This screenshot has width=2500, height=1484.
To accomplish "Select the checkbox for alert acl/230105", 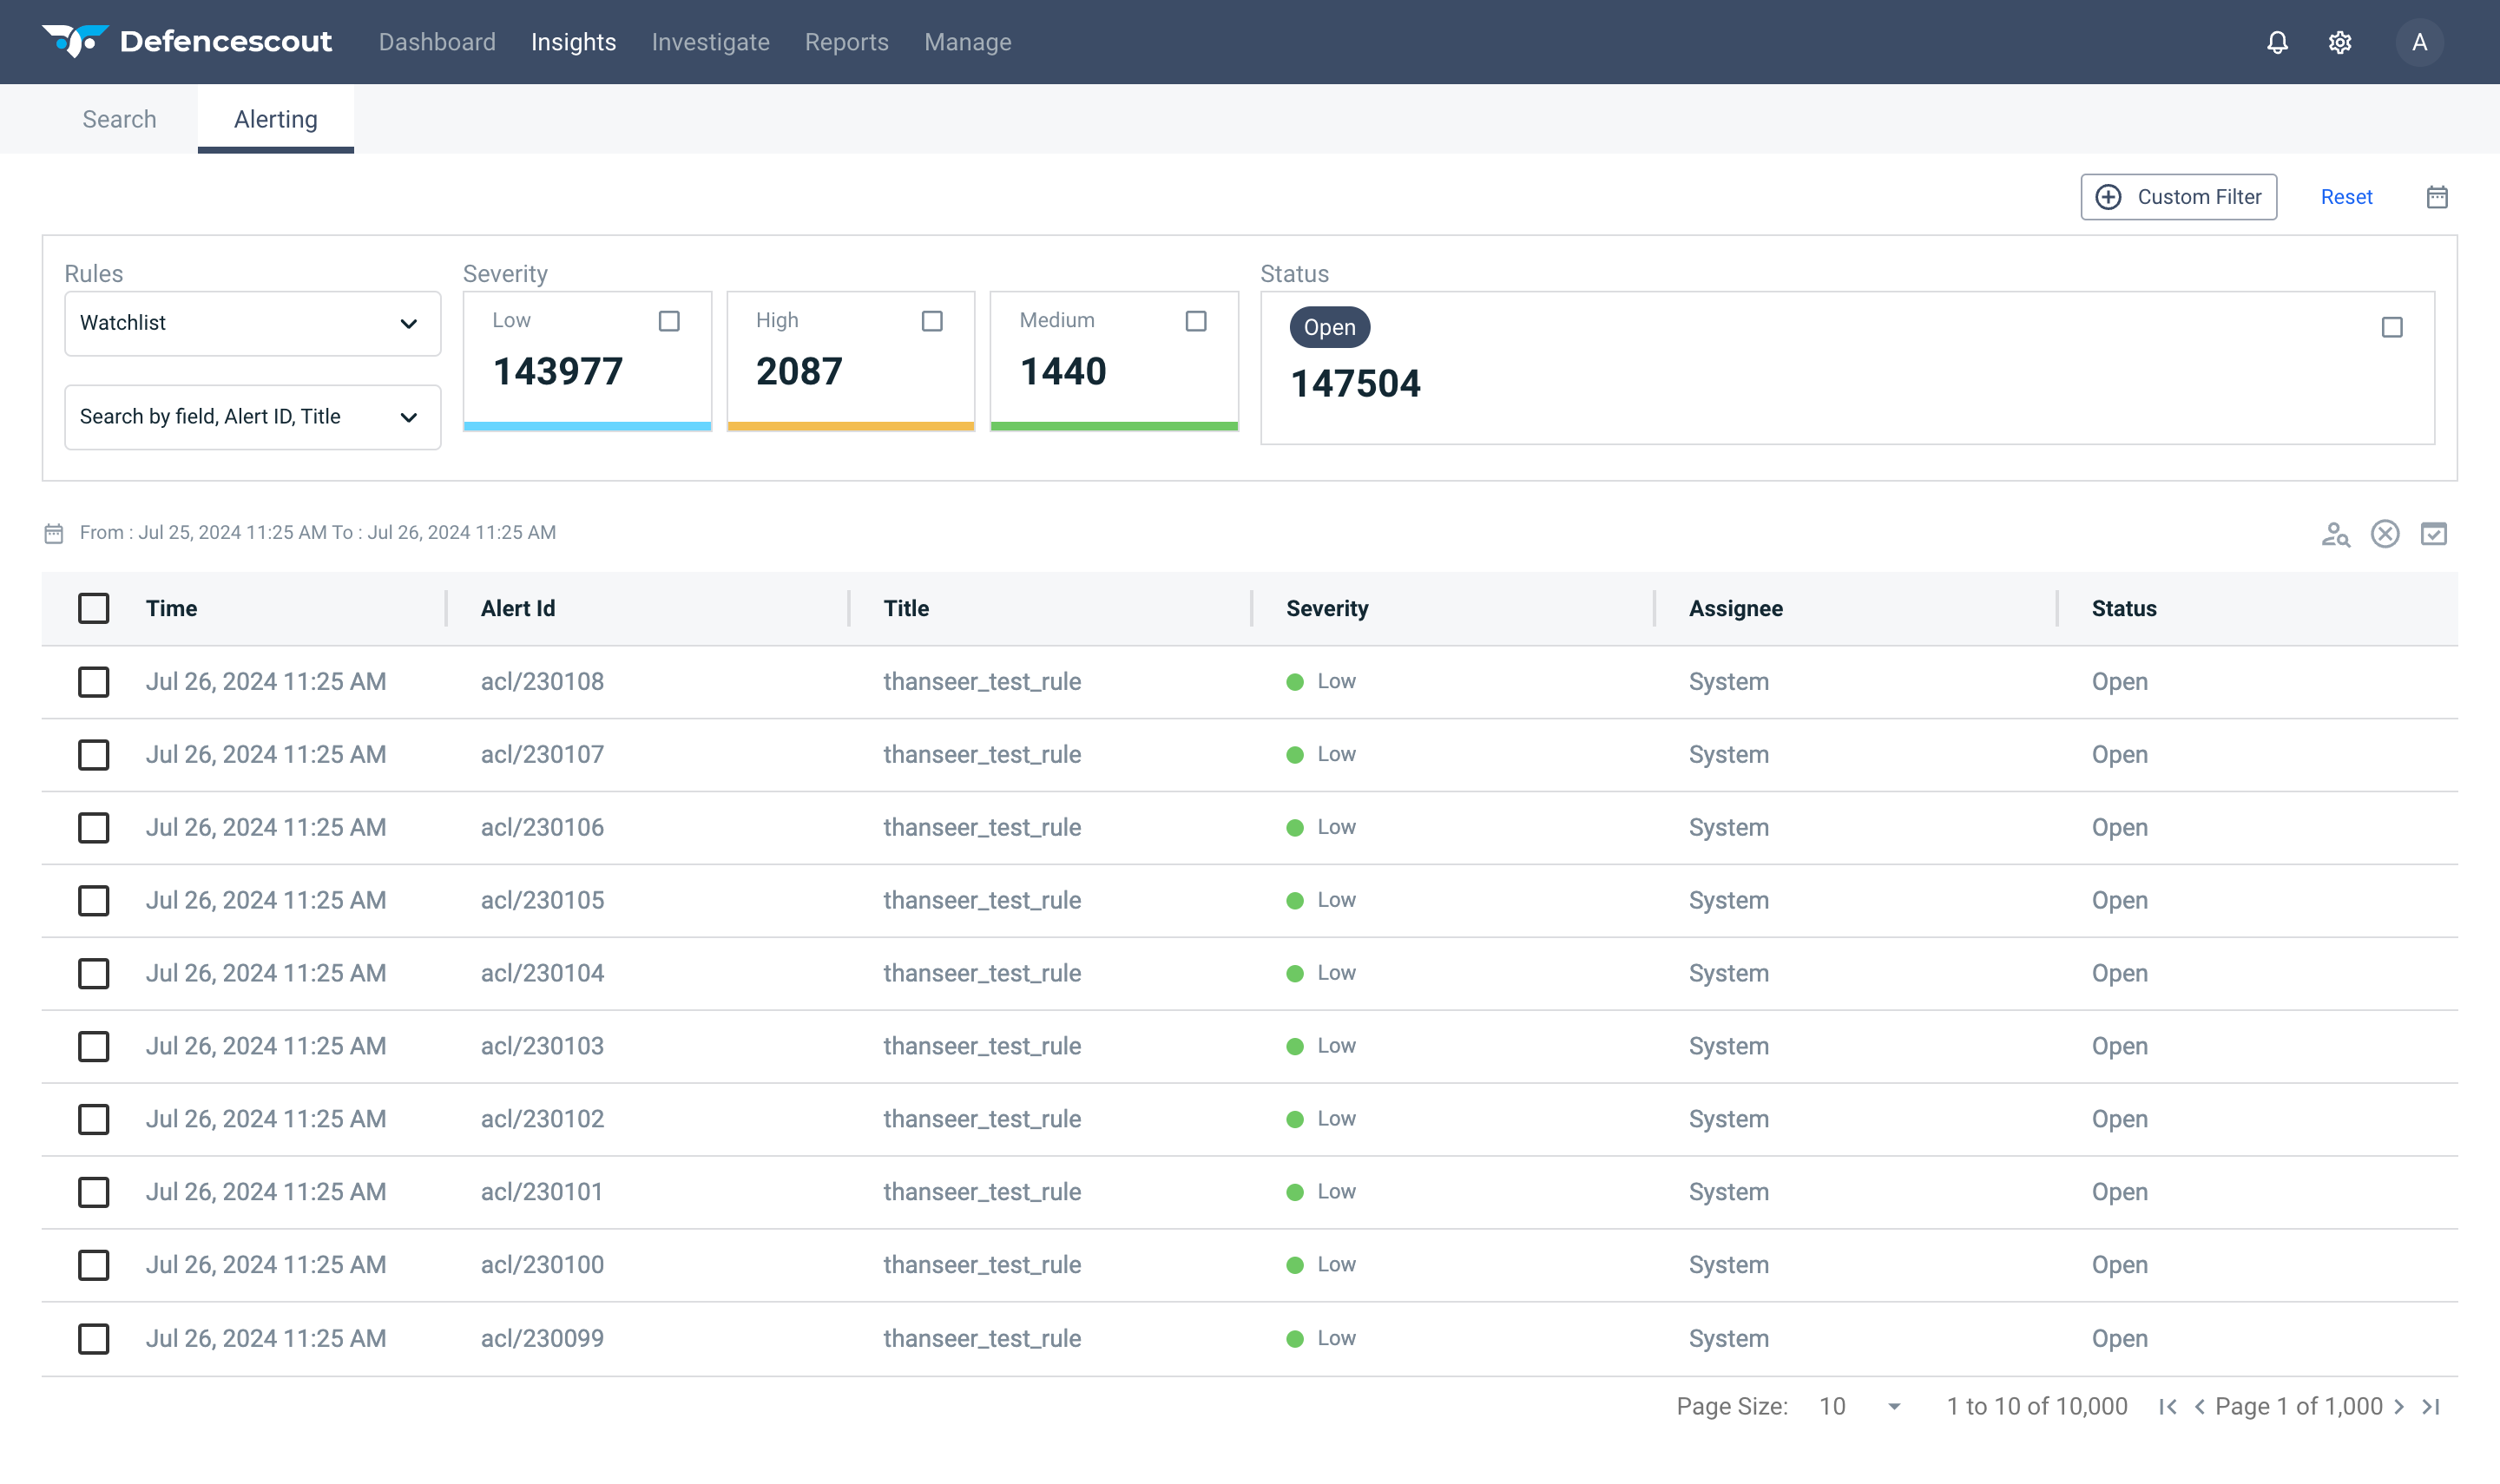I will coord(94,901).
